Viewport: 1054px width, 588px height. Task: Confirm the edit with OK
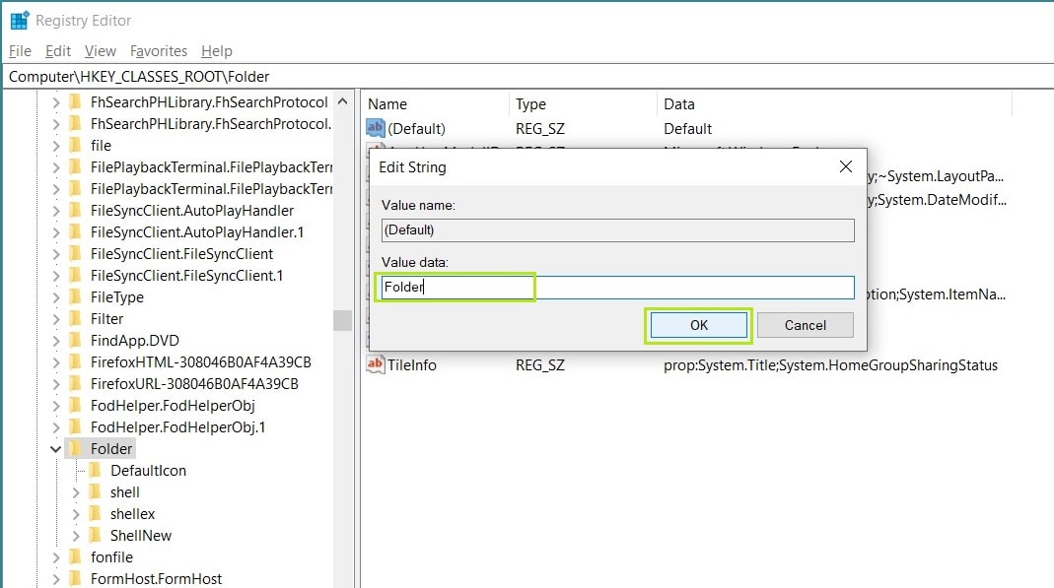[698, 325]
